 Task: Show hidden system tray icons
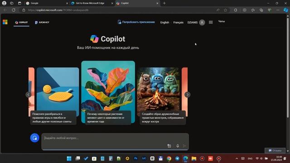coord(237,158)
